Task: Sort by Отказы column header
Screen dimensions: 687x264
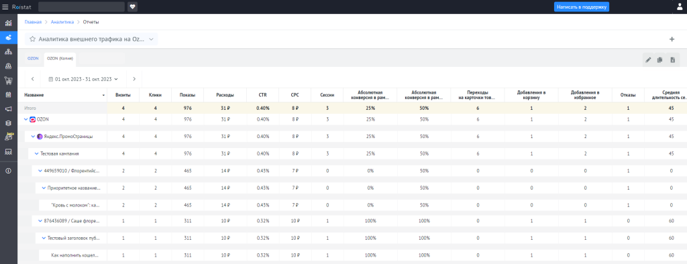Action: (628, 95)
